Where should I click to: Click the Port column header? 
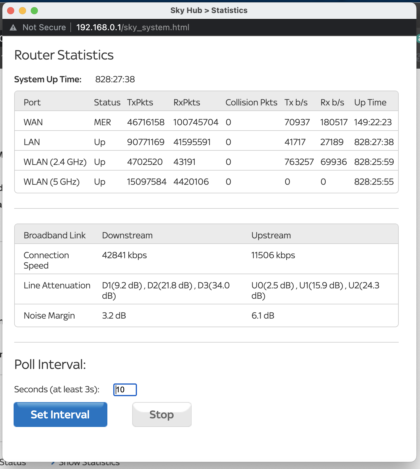32,102
